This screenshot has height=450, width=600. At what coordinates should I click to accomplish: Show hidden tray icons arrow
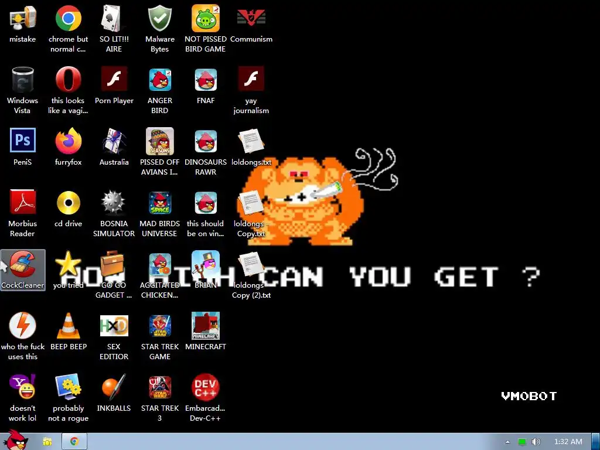(x=507, y=442)
